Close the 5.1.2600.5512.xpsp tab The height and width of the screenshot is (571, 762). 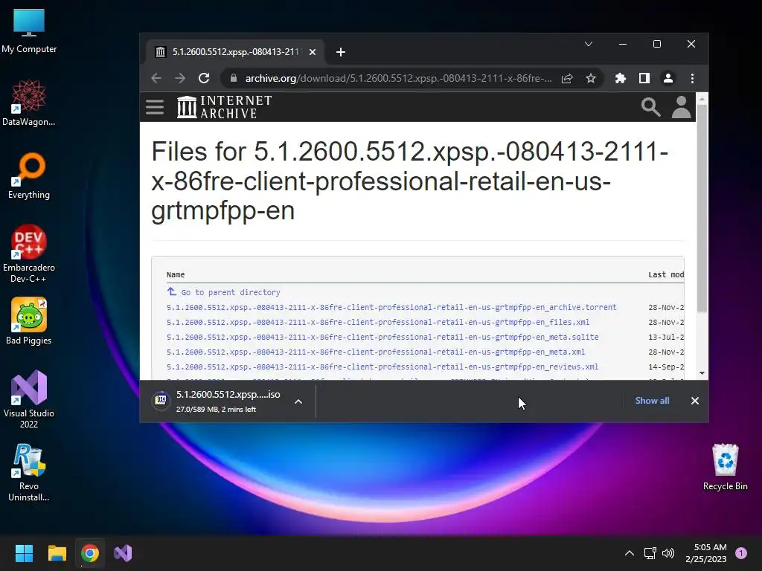[x=313, y=52]
